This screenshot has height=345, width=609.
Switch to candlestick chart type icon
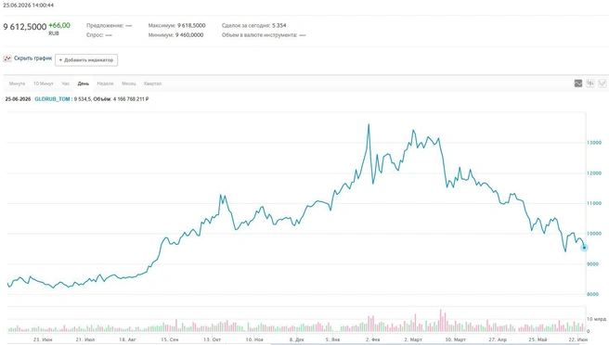coord(590,83)
